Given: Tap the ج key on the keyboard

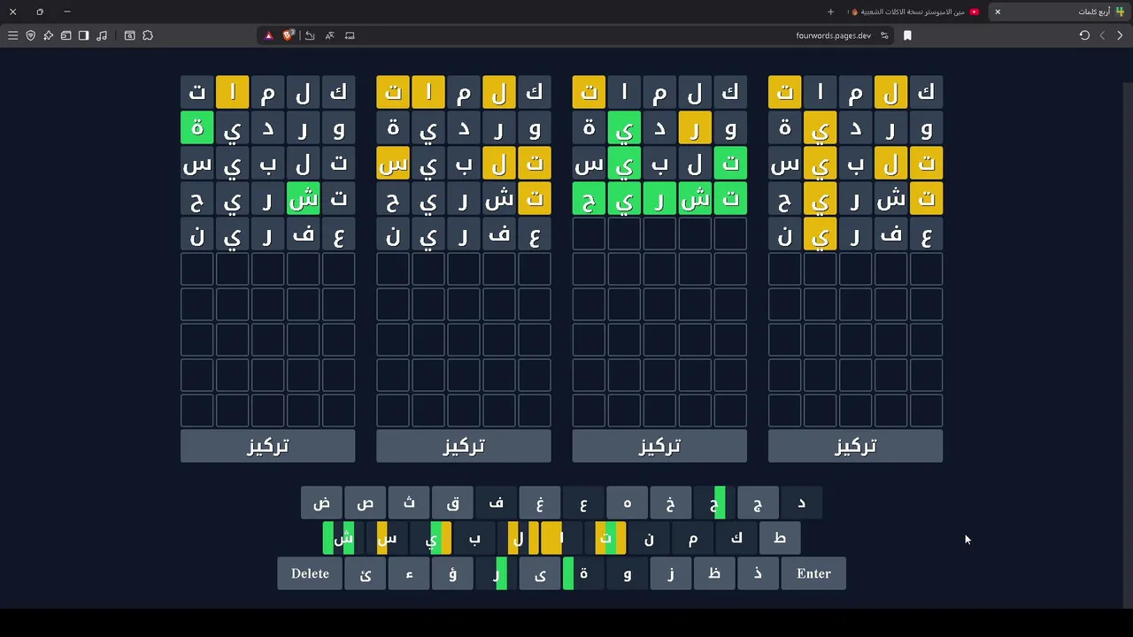Looking at the screenshot, I should click(758, 503).
